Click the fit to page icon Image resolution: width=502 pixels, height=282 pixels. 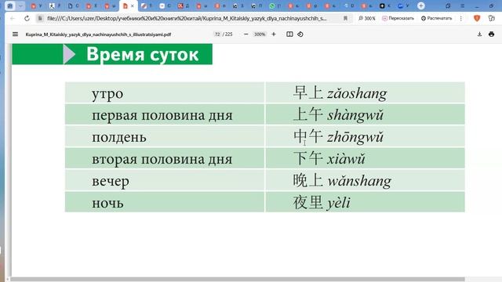pyautogui.click(x=289, y=34)
